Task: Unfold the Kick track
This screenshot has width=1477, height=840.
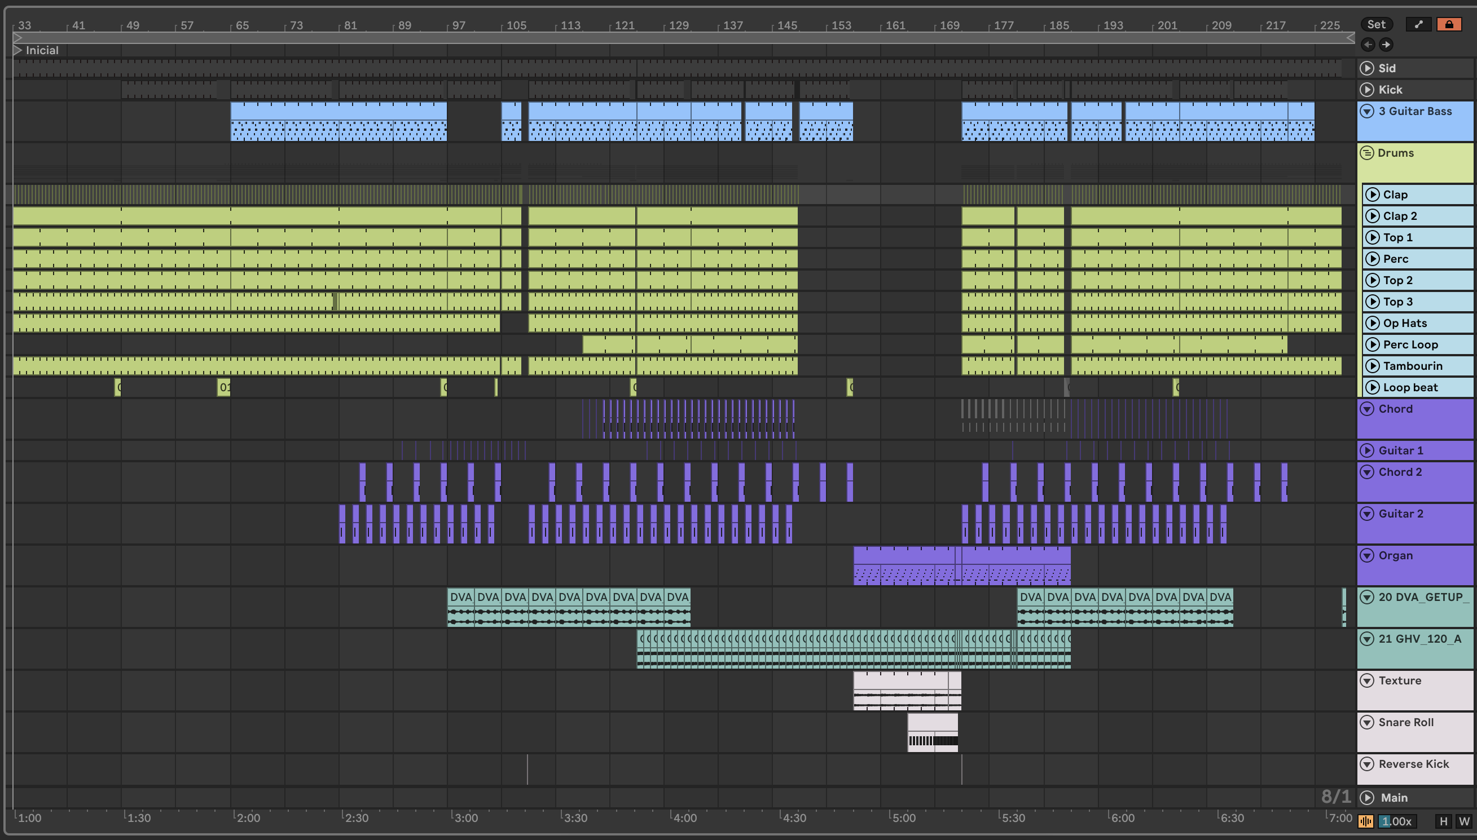Action: click(x=1367, y=90)
